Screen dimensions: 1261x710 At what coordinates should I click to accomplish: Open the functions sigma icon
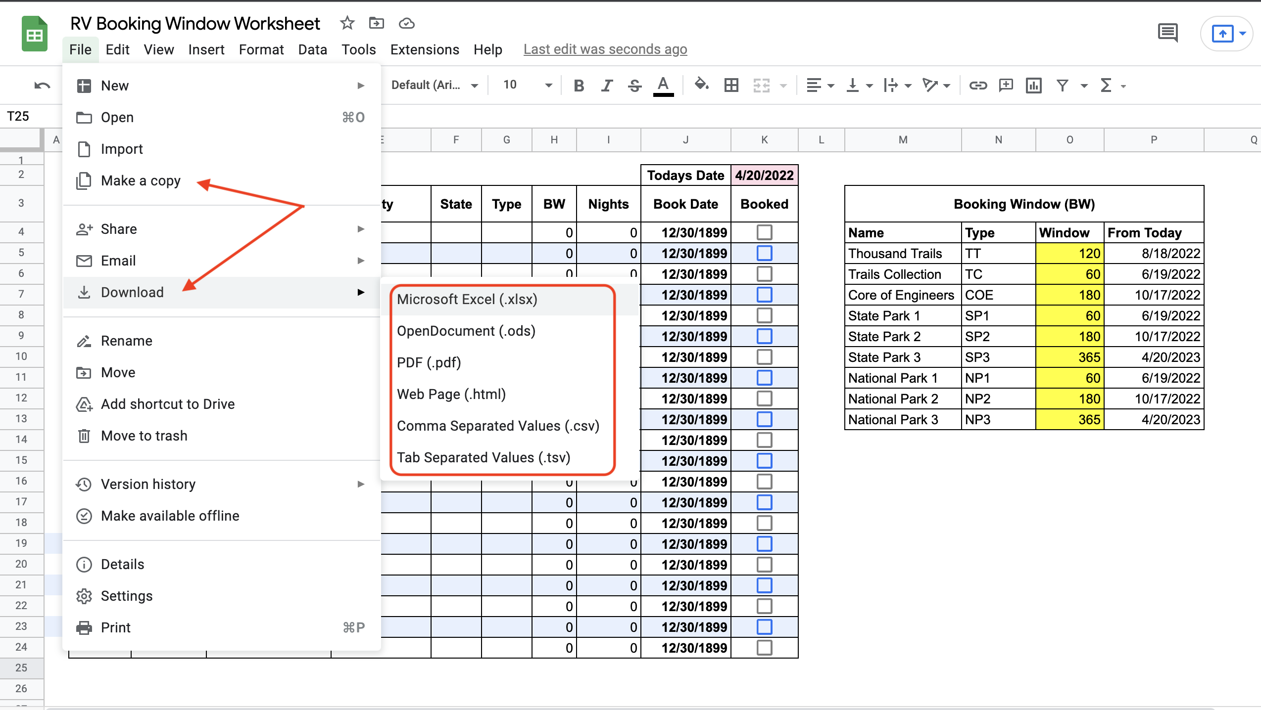click(1106, 86)
